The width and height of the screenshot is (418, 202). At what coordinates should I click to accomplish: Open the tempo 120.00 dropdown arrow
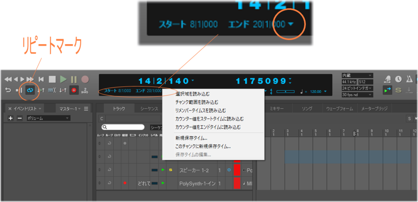pyautogui.click(x=325, y=91)
